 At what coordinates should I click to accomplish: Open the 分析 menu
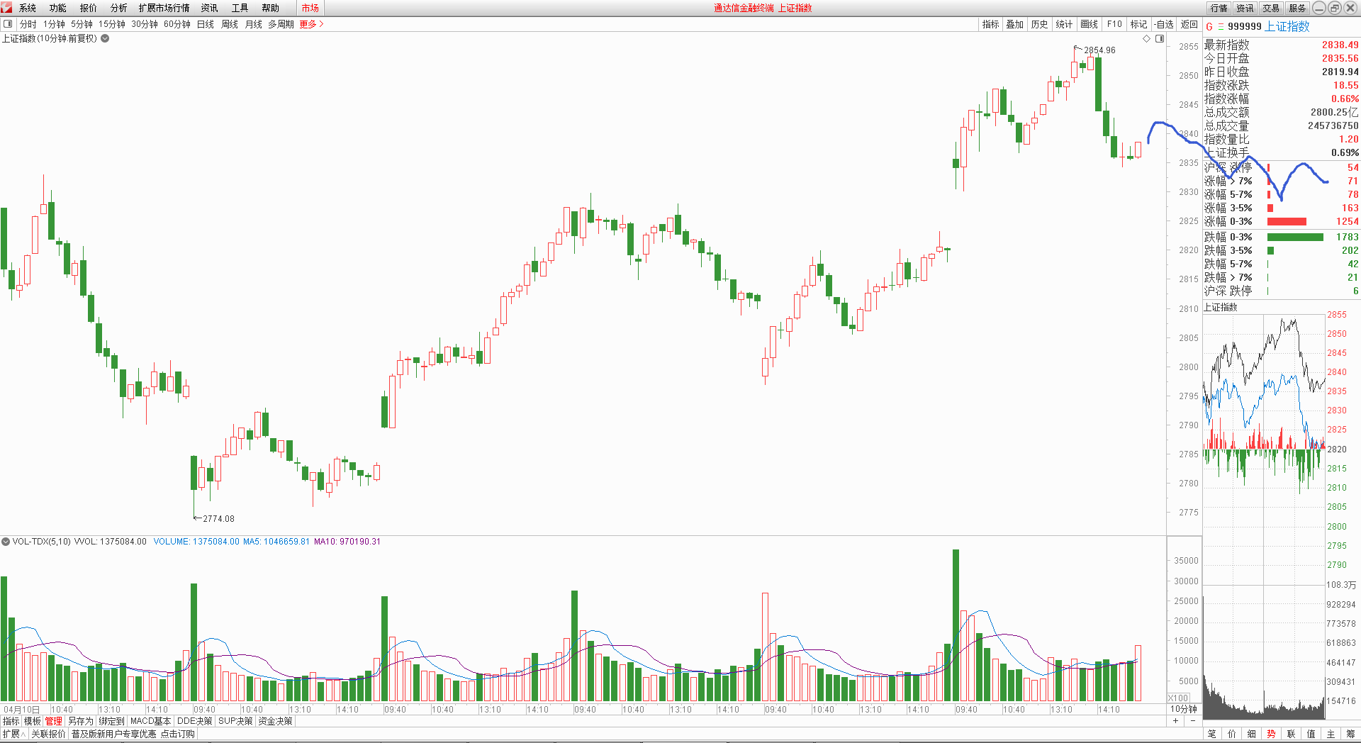click(118, 8)
